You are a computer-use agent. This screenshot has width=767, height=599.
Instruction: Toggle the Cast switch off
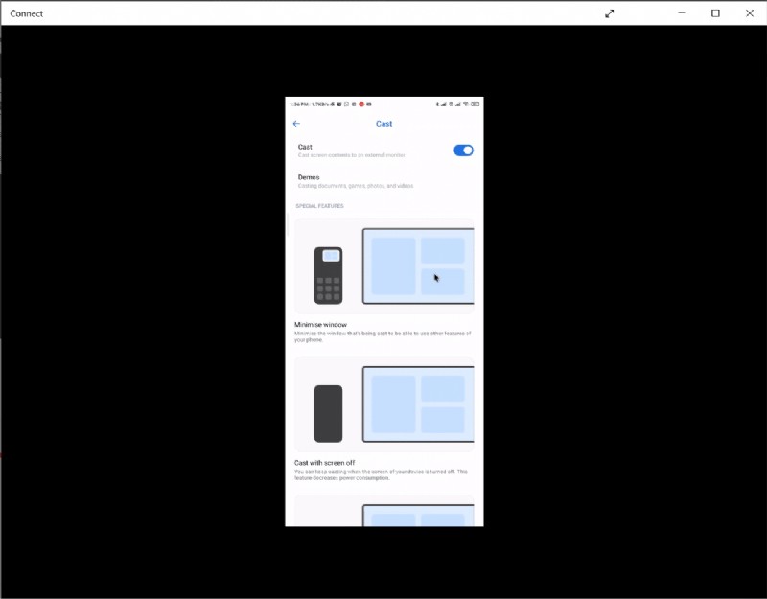(463, 150)
